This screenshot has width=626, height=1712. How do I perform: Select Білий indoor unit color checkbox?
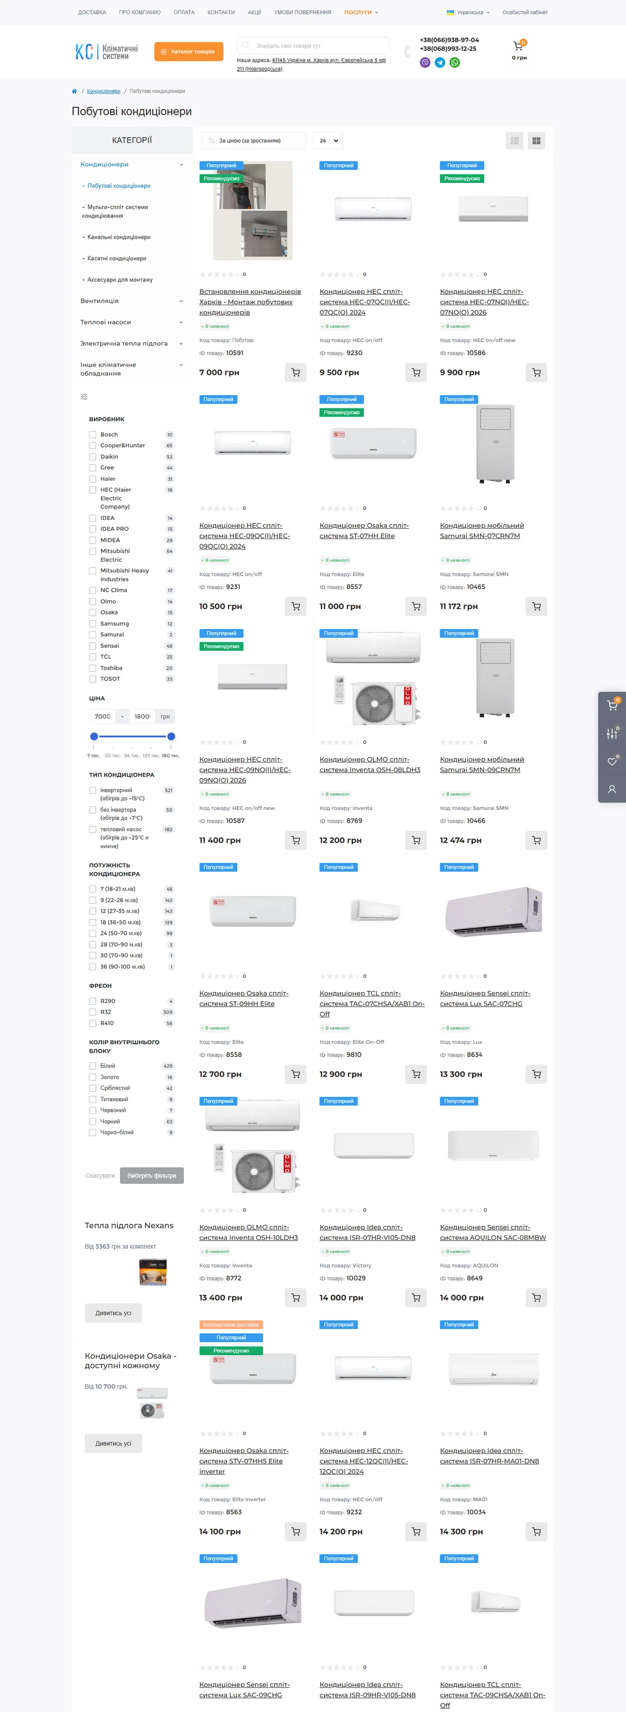pyautogui.click(x=92, y=1066)
